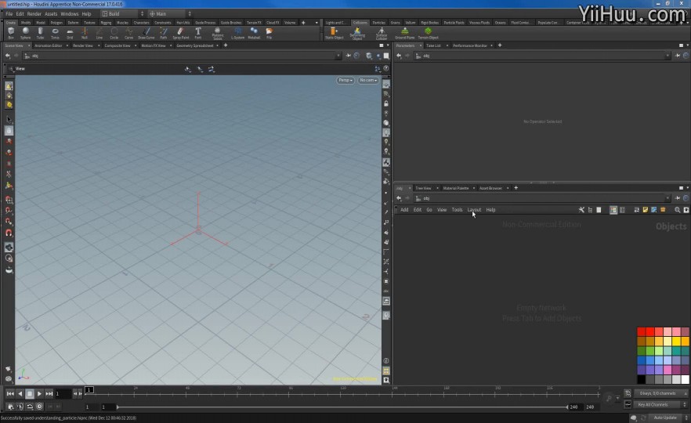The width and height of the screenshot is (691, 423).
Task: Select the Grid shelf tool
Action: [70, 33]
